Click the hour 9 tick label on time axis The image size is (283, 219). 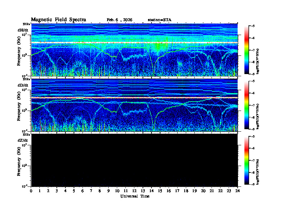tap(108, 191)
